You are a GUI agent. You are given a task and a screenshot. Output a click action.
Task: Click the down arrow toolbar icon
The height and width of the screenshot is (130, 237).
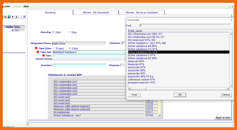[16, 17]
